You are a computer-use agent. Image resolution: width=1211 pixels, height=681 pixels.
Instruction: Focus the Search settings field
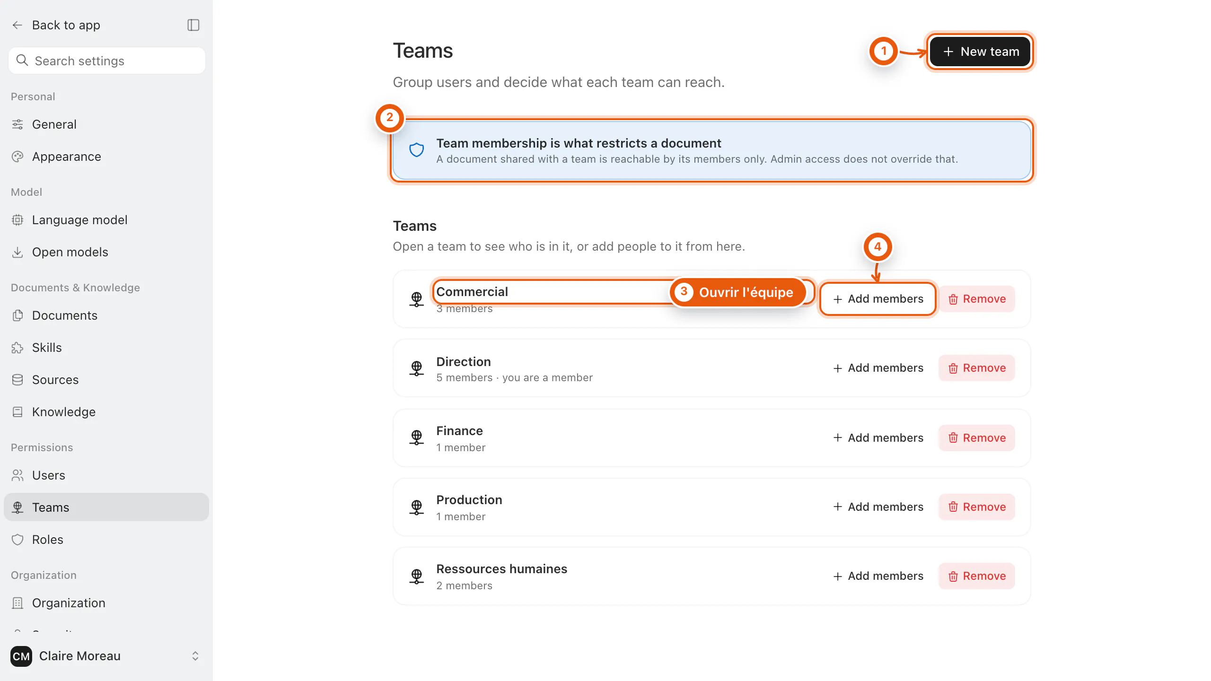coord(107,61)
